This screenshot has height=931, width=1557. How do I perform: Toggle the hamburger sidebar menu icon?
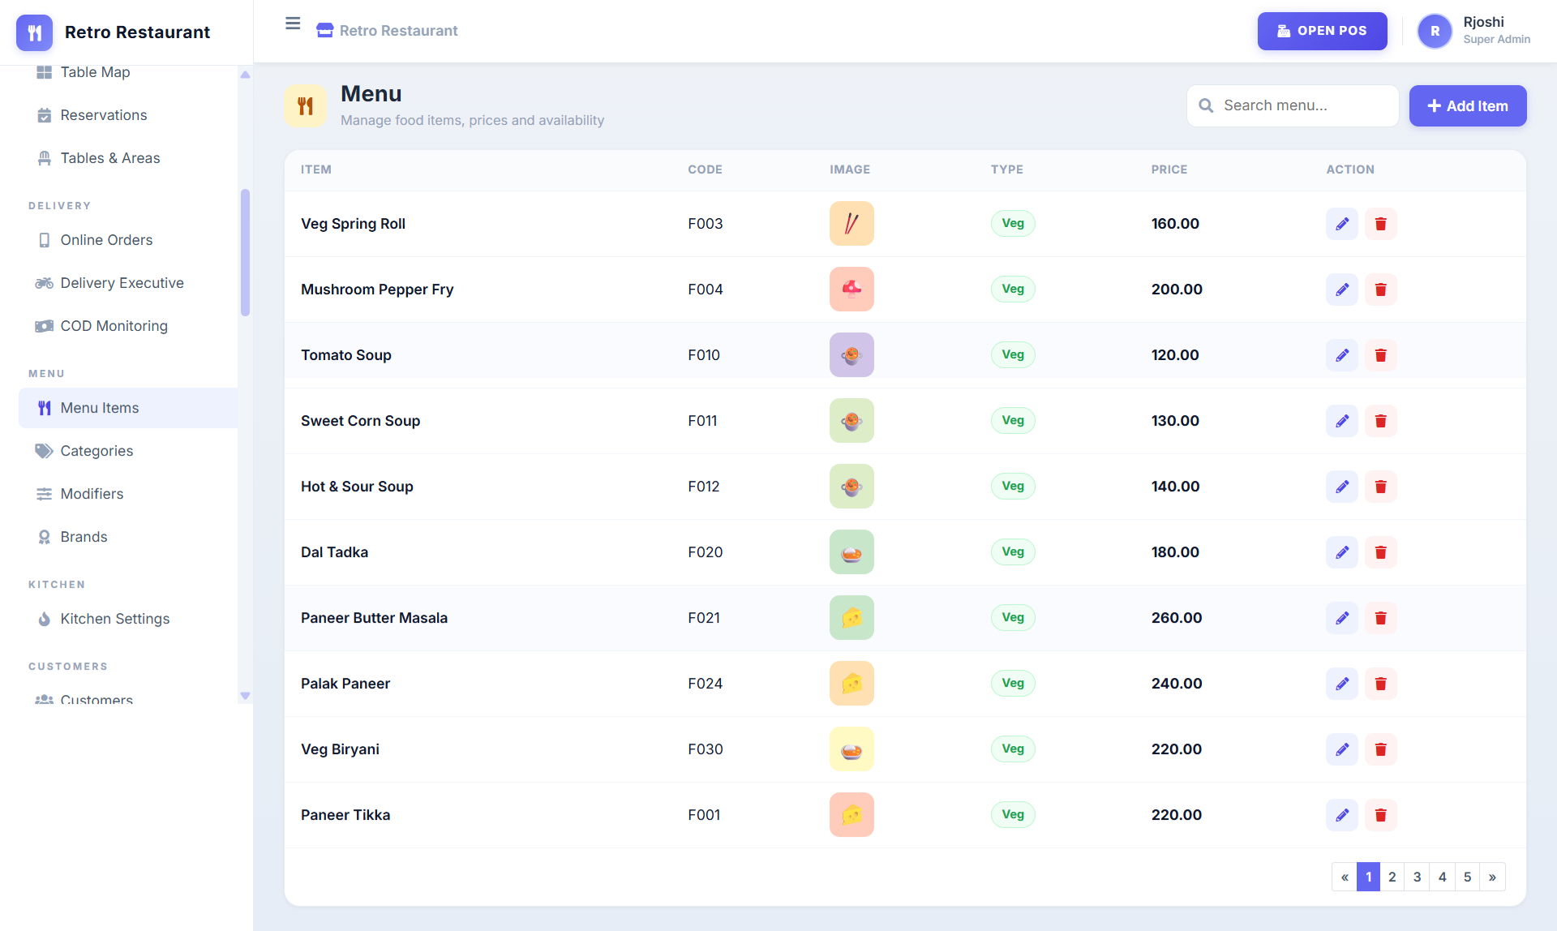click(x=293, y=24)
